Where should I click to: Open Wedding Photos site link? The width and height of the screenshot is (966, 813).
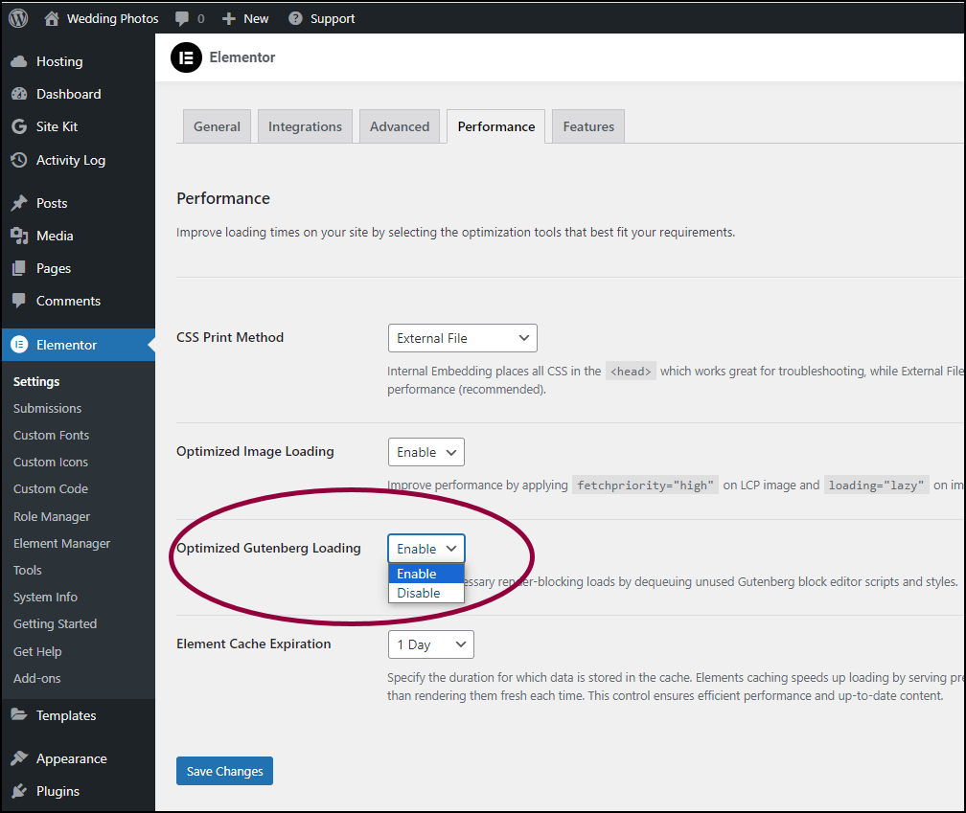113,18
